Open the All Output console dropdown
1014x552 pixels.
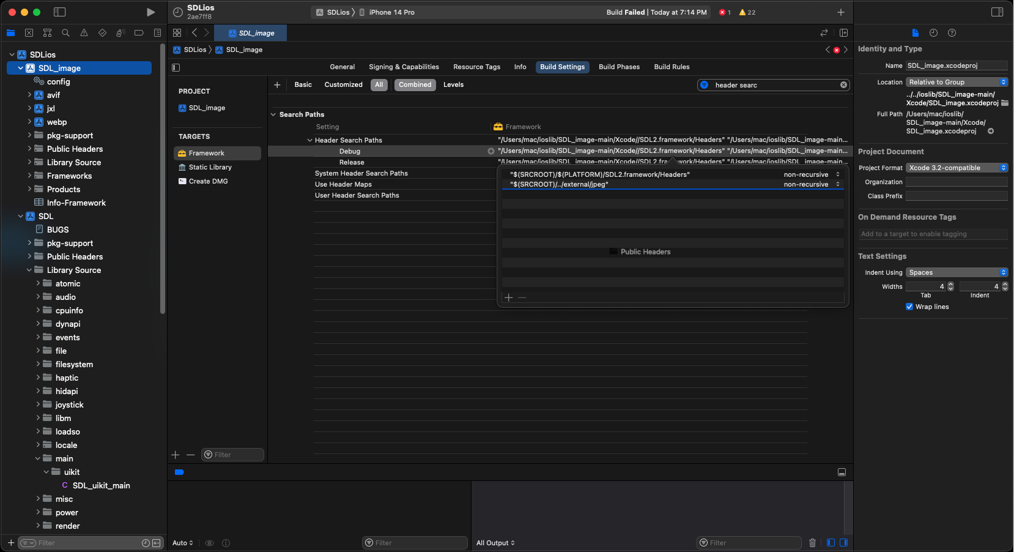pyautogui.click(x=495, y=543)
